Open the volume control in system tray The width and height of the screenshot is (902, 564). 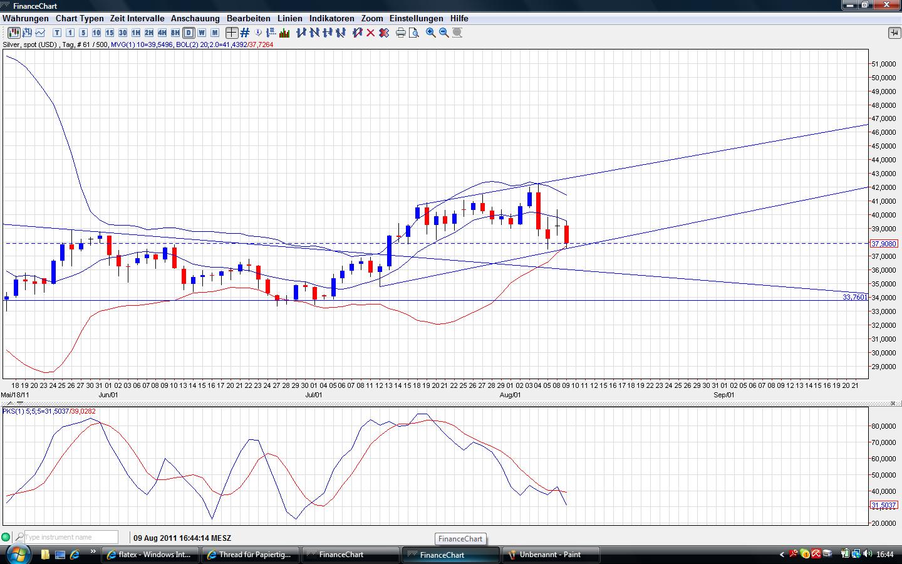pos(868,554)
